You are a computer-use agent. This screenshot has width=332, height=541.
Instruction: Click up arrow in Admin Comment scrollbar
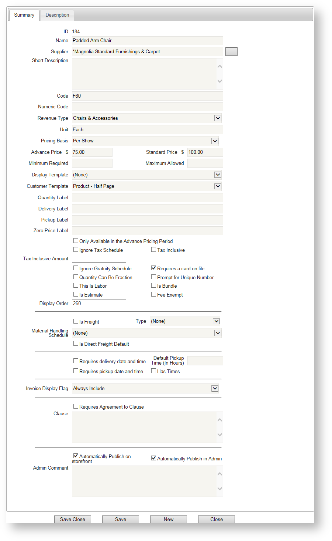[220, 474]
